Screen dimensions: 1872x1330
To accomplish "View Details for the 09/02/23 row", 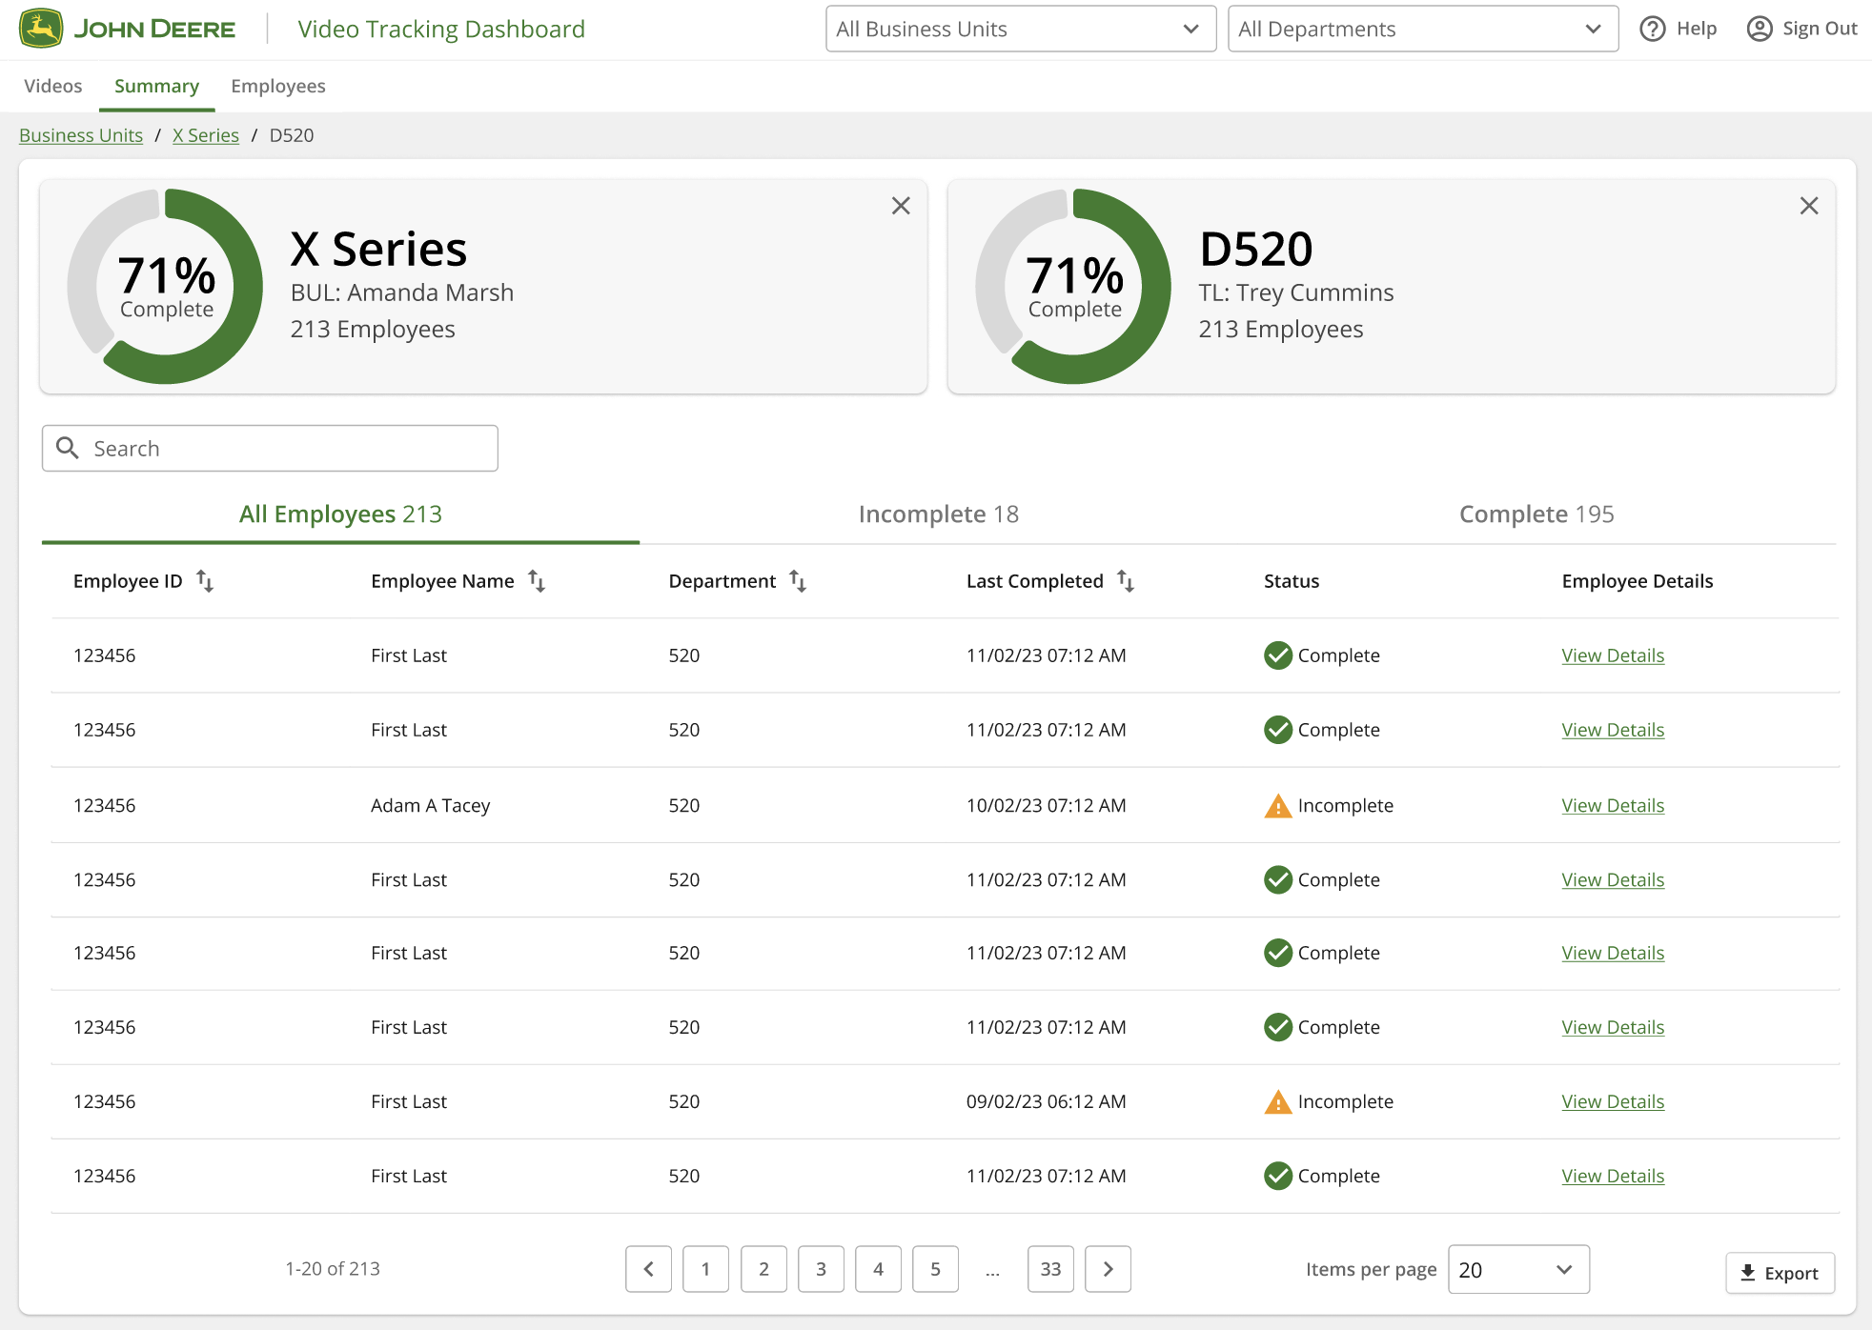I will click(x=1613, y=1102).
